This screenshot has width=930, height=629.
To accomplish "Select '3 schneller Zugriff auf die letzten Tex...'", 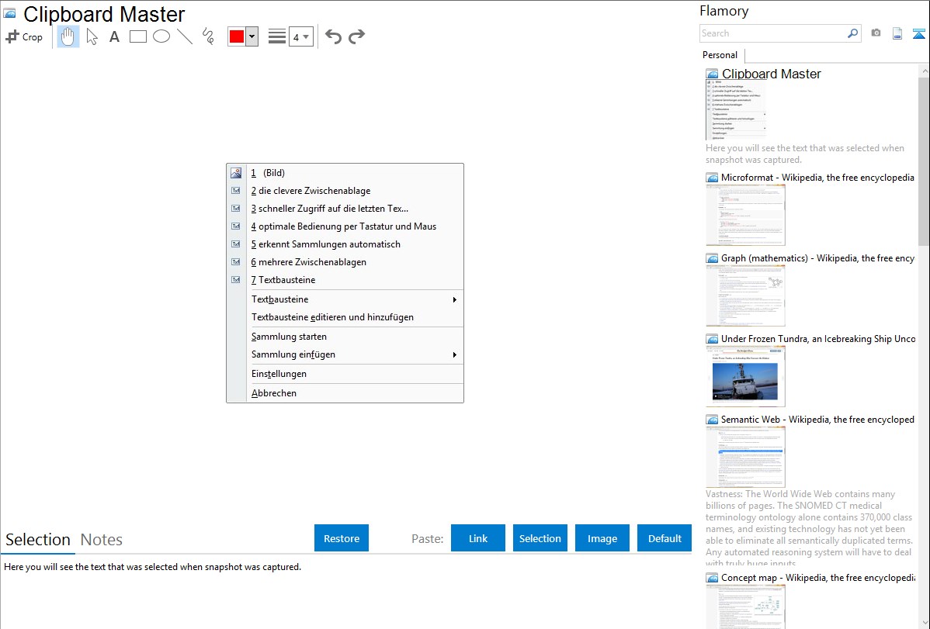I will point(345,209).
